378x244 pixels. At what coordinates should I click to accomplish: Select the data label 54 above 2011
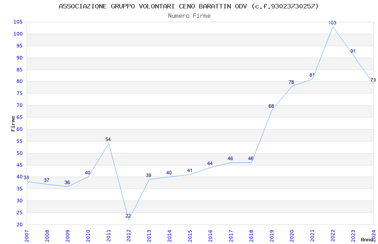[x=108, y=139]
